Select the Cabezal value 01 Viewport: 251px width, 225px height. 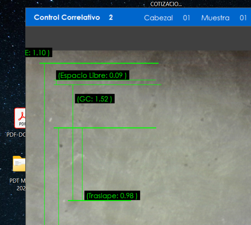[x=186, y=18]
